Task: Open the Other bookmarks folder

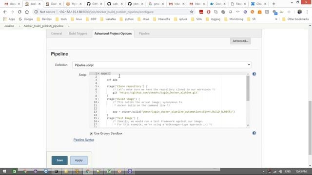Action: (296, 19)
